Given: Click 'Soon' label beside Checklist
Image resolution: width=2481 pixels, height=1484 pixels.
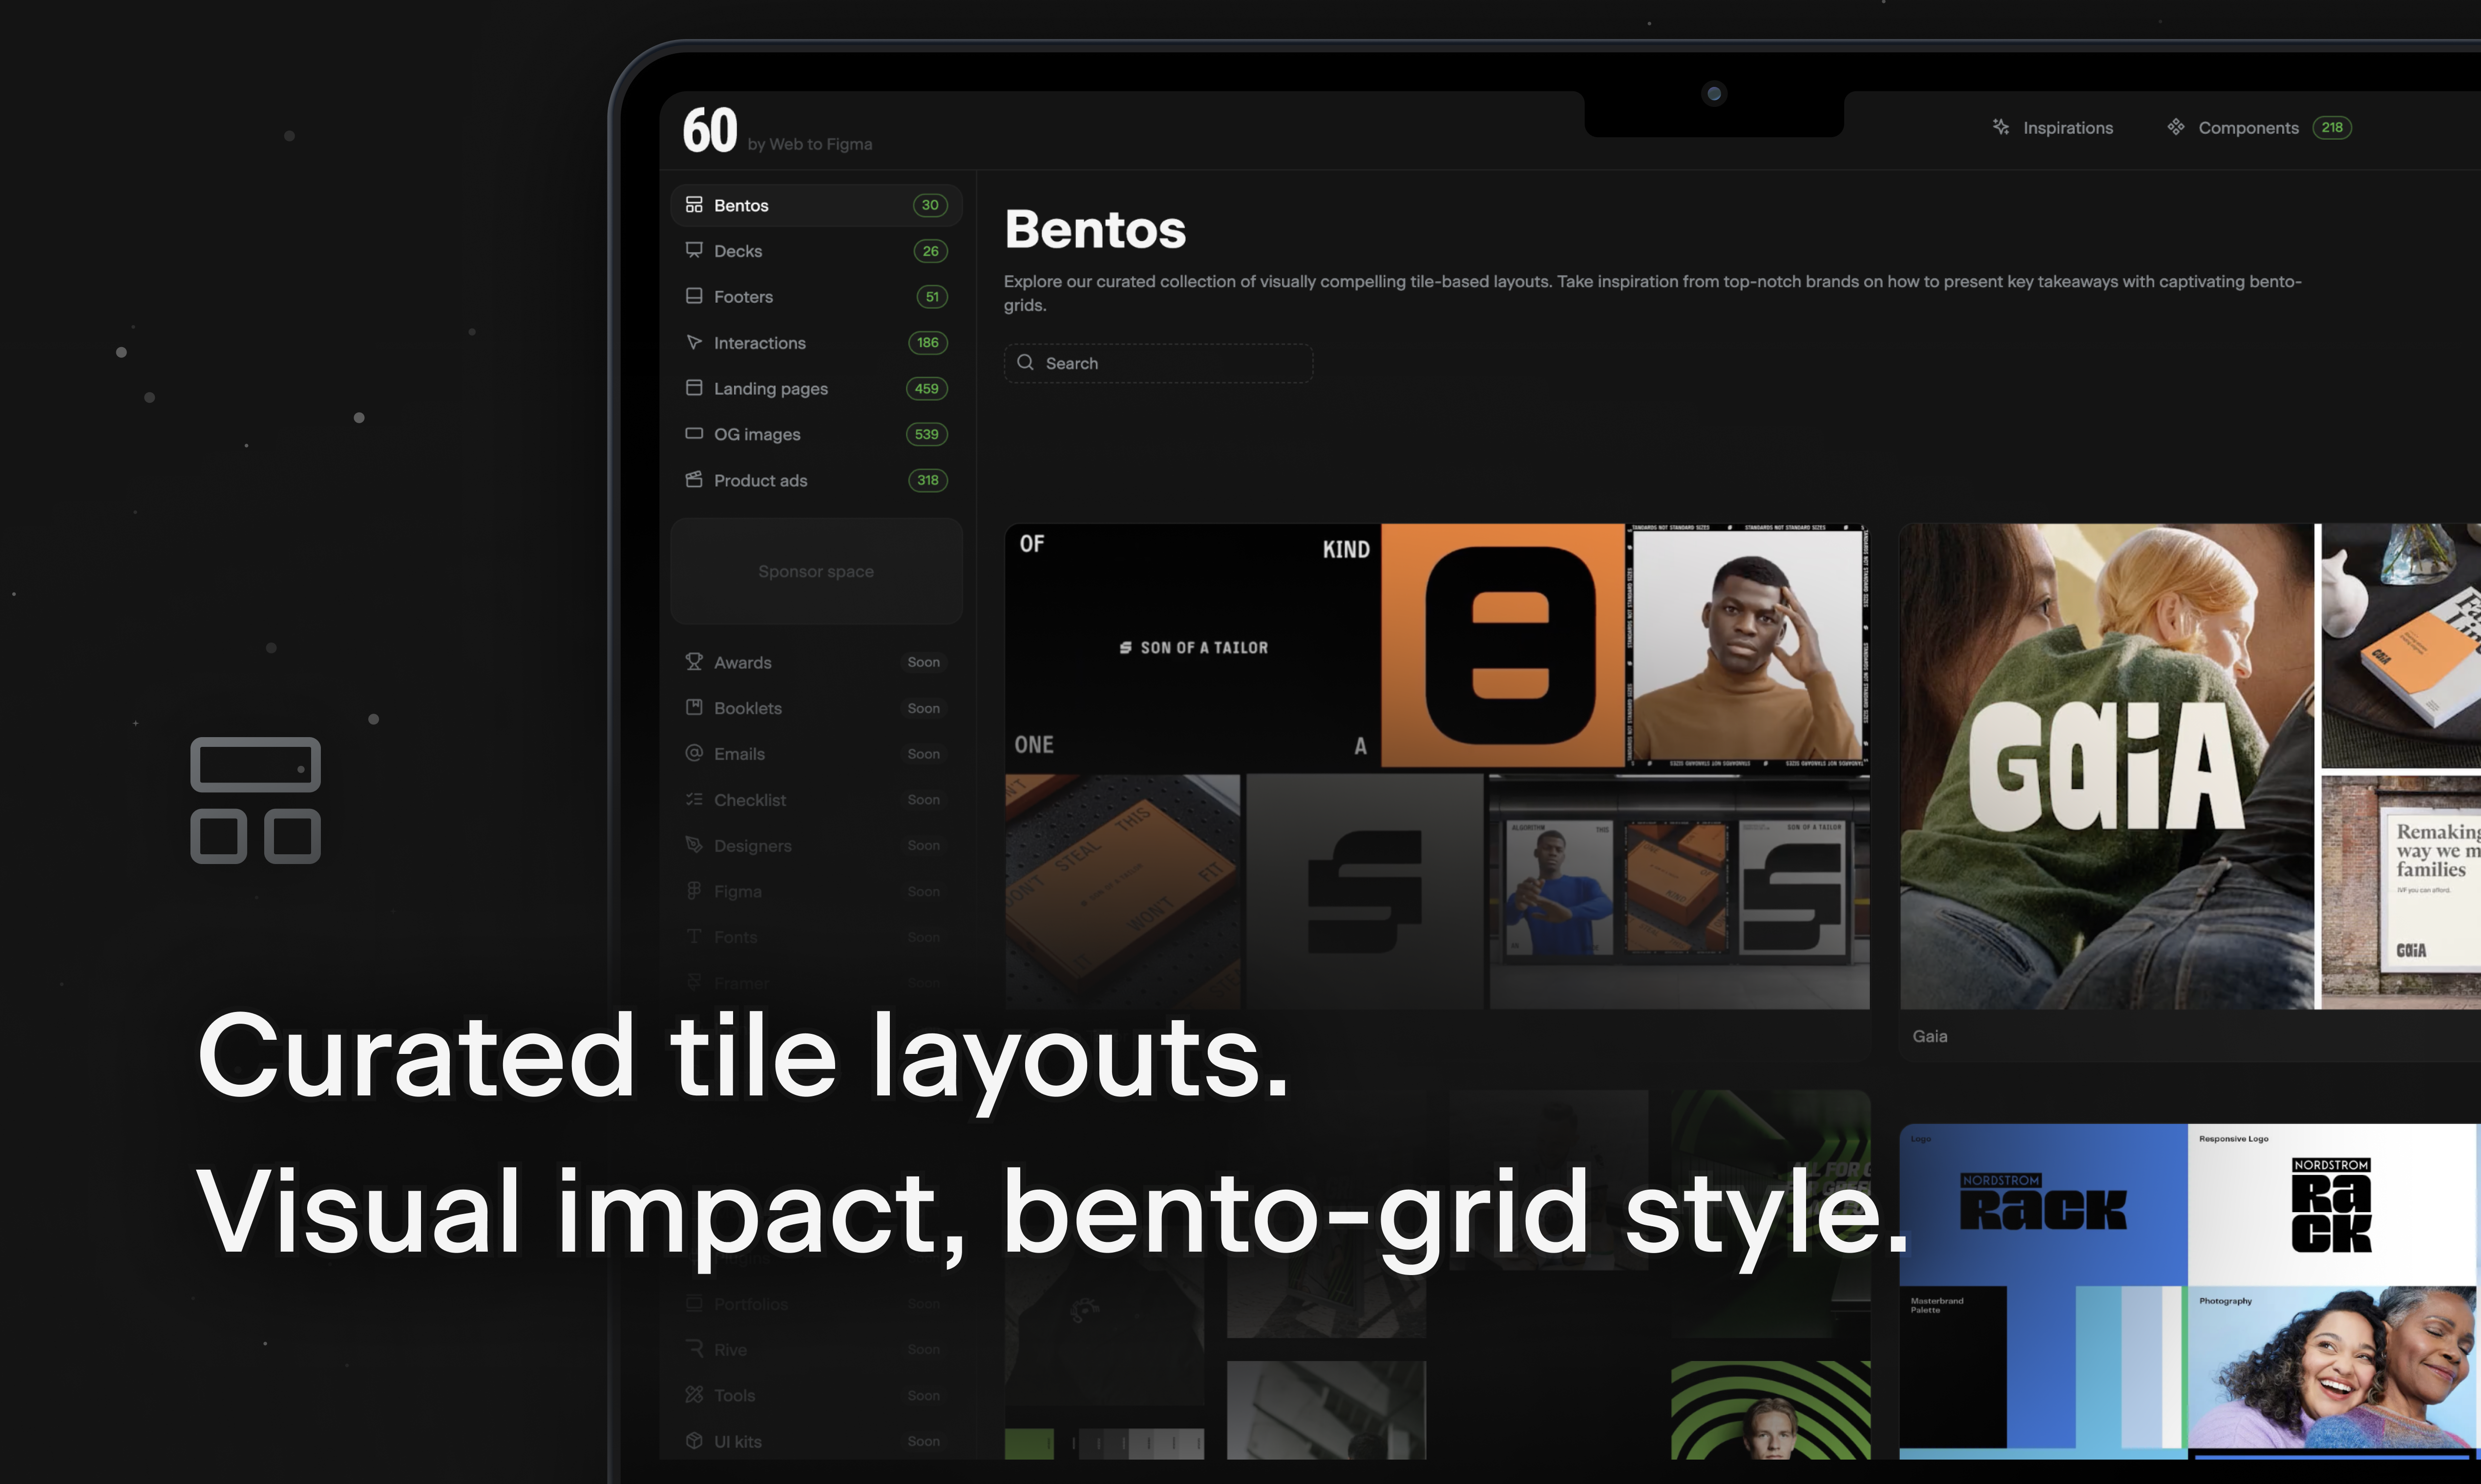Looking at the screenshot, I should 924,800.
